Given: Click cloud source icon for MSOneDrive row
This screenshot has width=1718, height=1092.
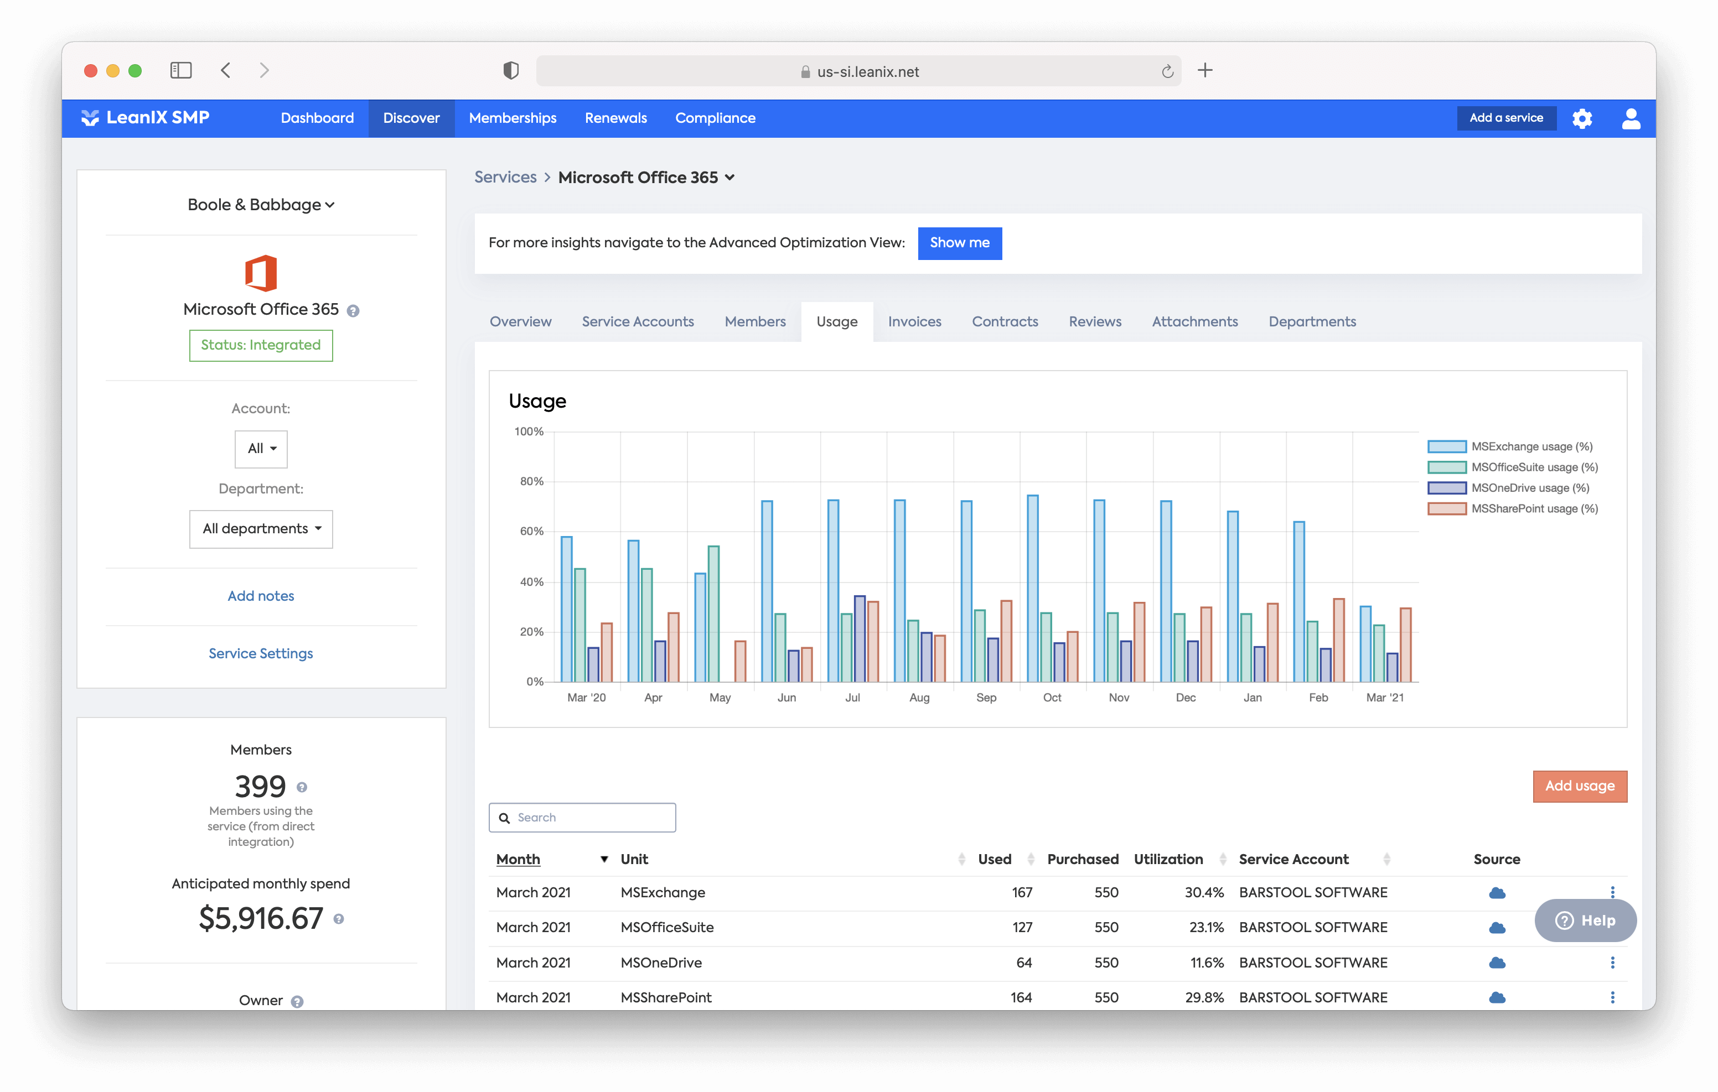Looking at the screenshot, I should (1497, 963).
